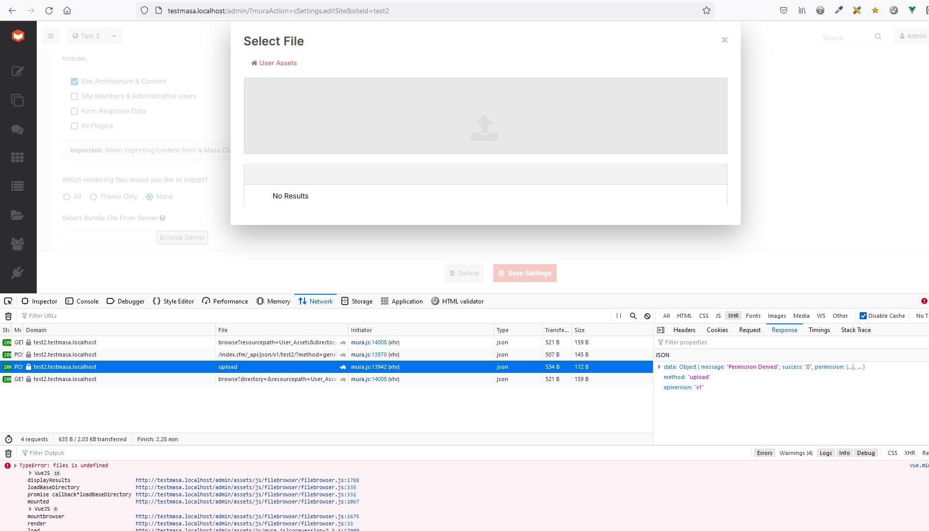
Task: Click the Browse Server button
Action: (182, 237)
